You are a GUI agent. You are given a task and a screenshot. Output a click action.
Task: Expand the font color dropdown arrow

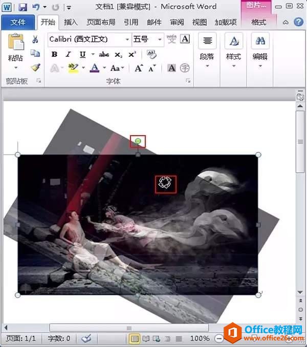pos(104,68)
